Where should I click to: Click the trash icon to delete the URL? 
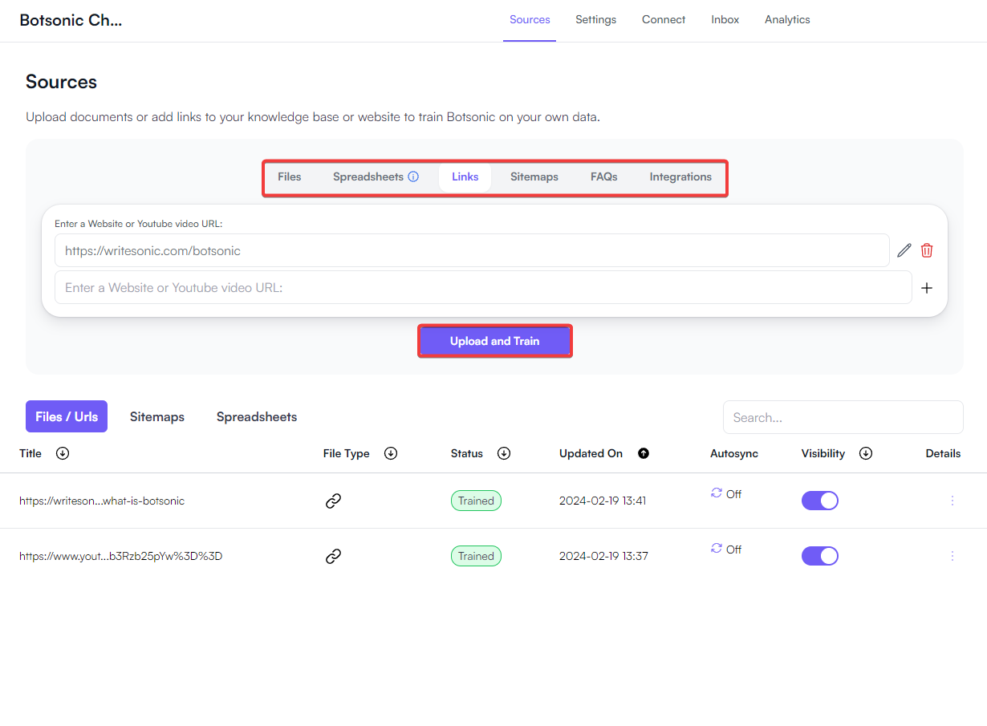[927, 250]
